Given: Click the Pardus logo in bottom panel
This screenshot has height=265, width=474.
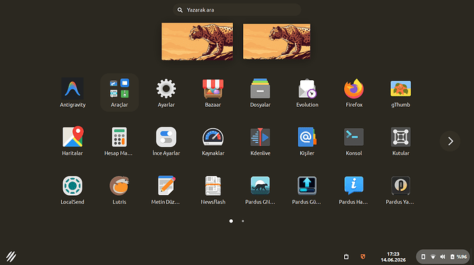Looking at the screenshot, I should click(x=11, y=257).
